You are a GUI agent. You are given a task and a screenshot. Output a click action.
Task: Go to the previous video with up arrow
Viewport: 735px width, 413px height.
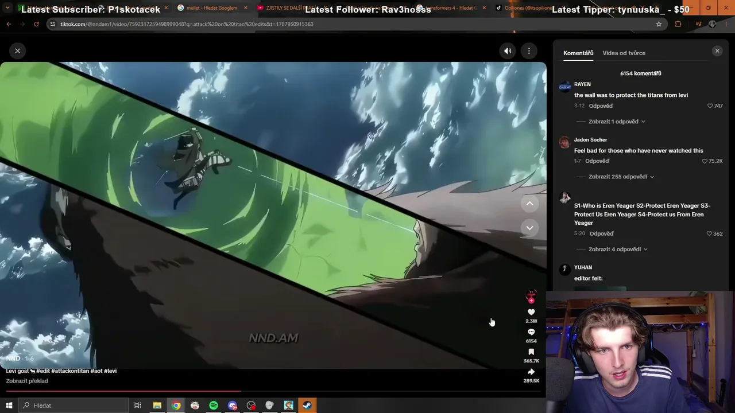(529, 203)
